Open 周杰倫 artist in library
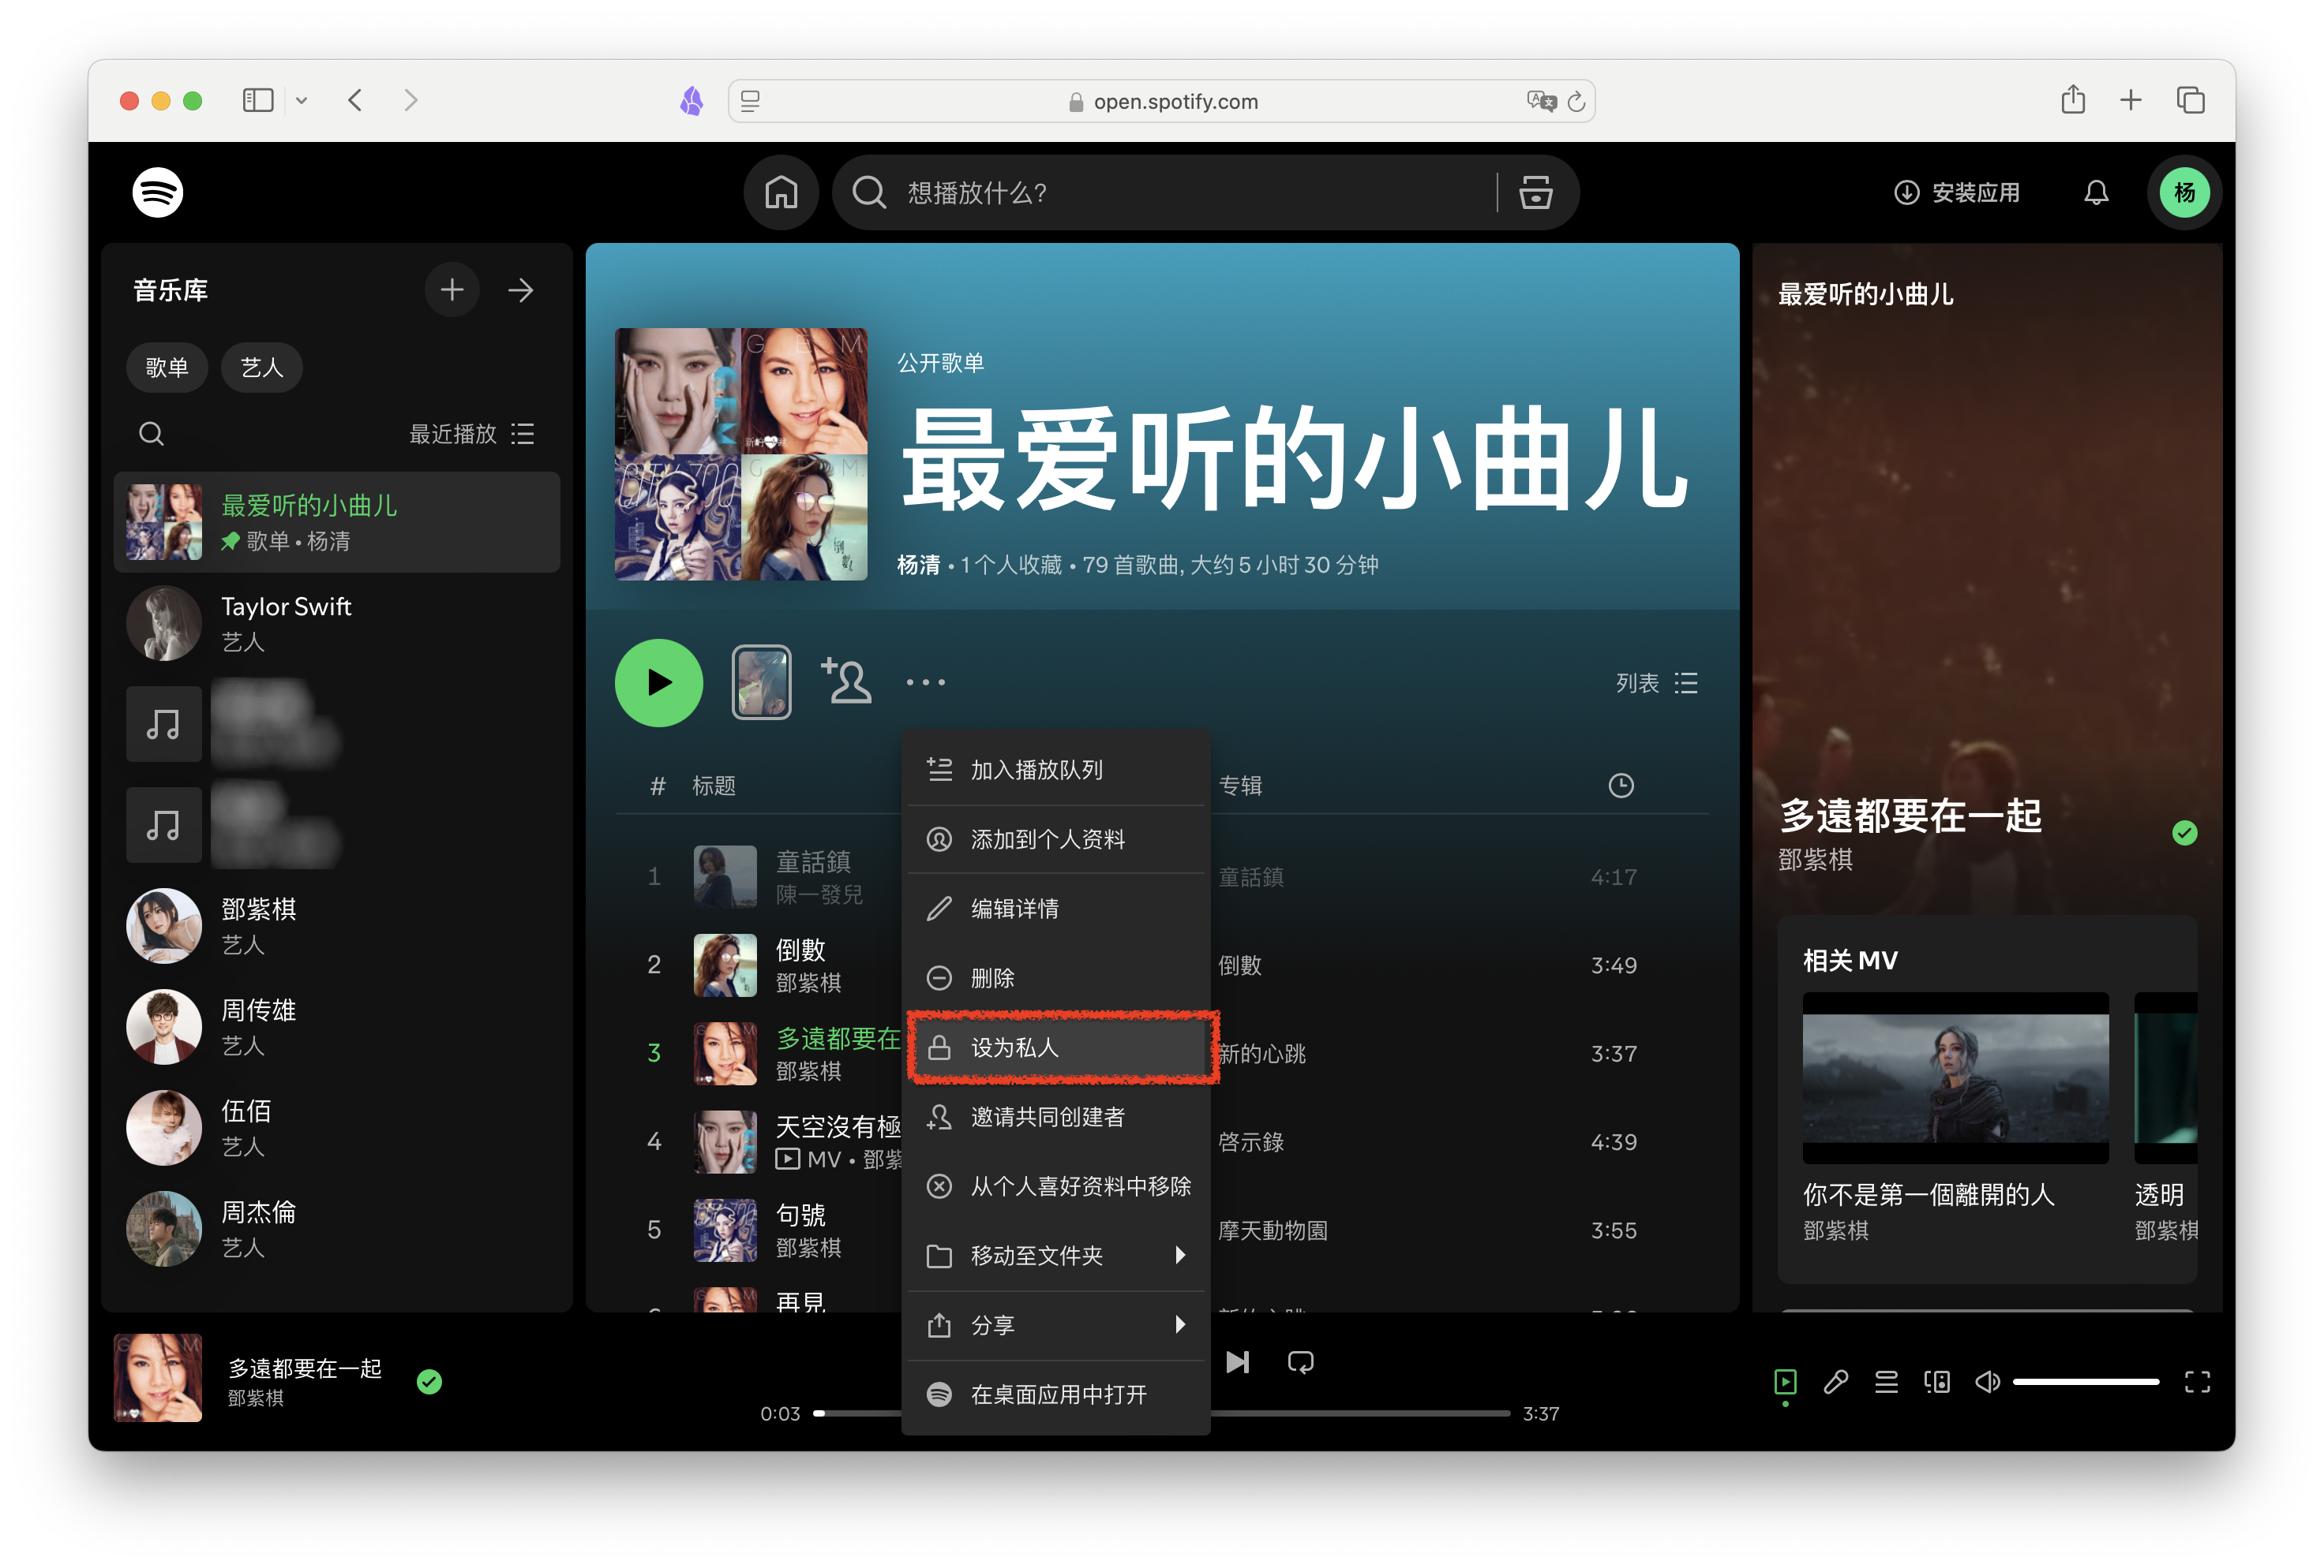Screen dimensions: 2324x1568 tap(337, 1229)
